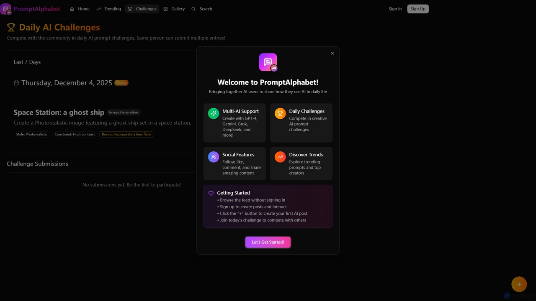Click the Style: Photorealistic tag

32,134
